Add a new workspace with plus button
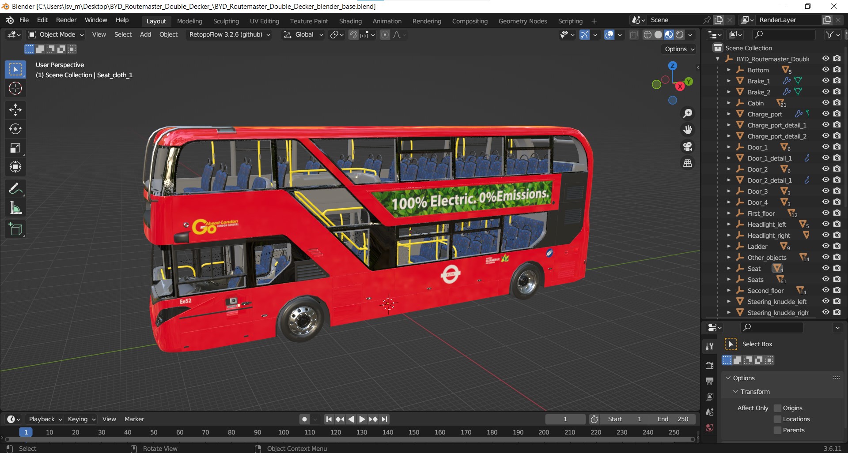Viewport: 848px width, 453px height. coord(594,21)
